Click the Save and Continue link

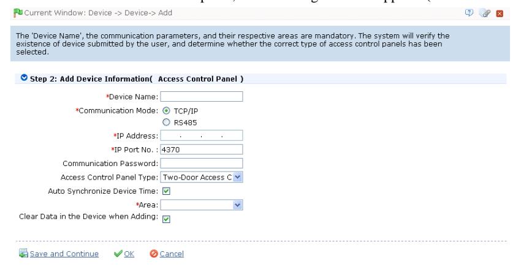pos(64,254)
